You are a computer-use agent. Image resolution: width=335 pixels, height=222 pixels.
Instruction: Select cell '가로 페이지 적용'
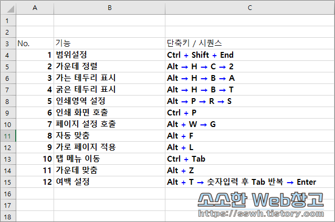click(109, 147)
